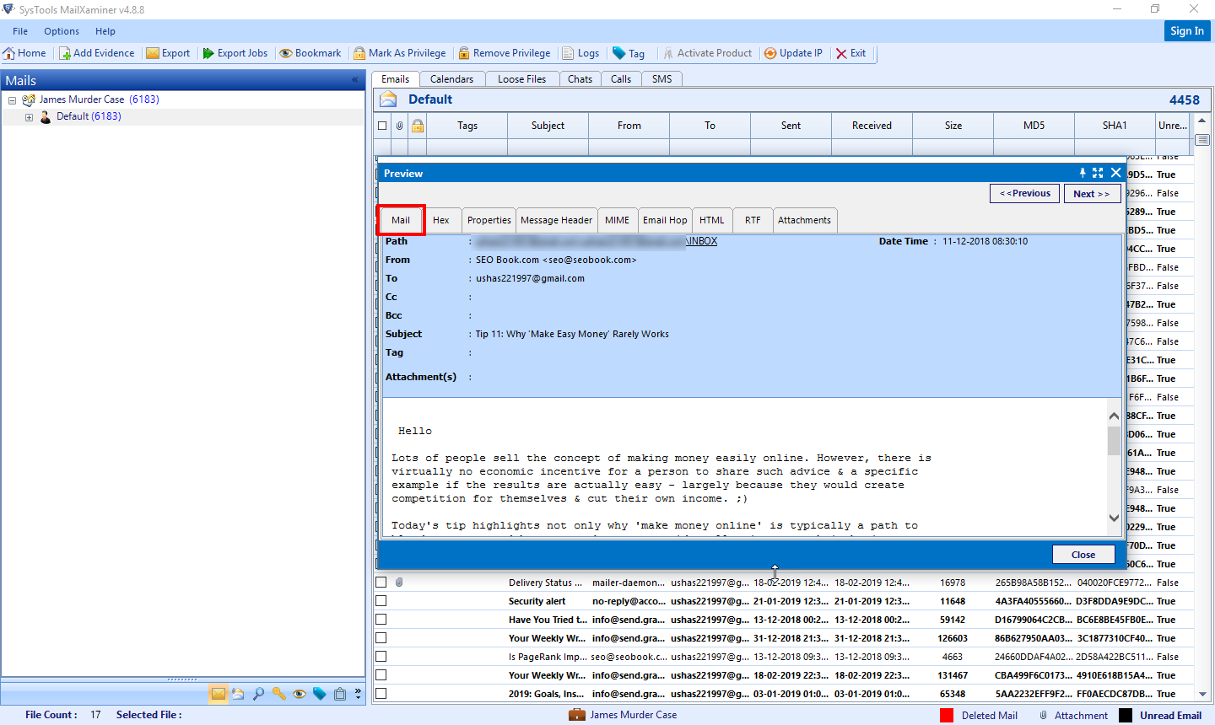Open the Add Evidence tool
Screen dimensions: 1215x725
coord(96,52)
